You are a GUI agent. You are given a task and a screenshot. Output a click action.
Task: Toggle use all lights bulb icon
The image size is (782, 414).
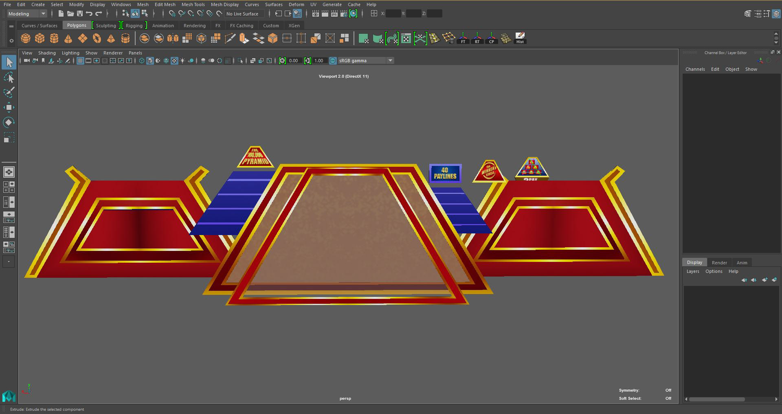pyautogui.click(x=182, y=61)
